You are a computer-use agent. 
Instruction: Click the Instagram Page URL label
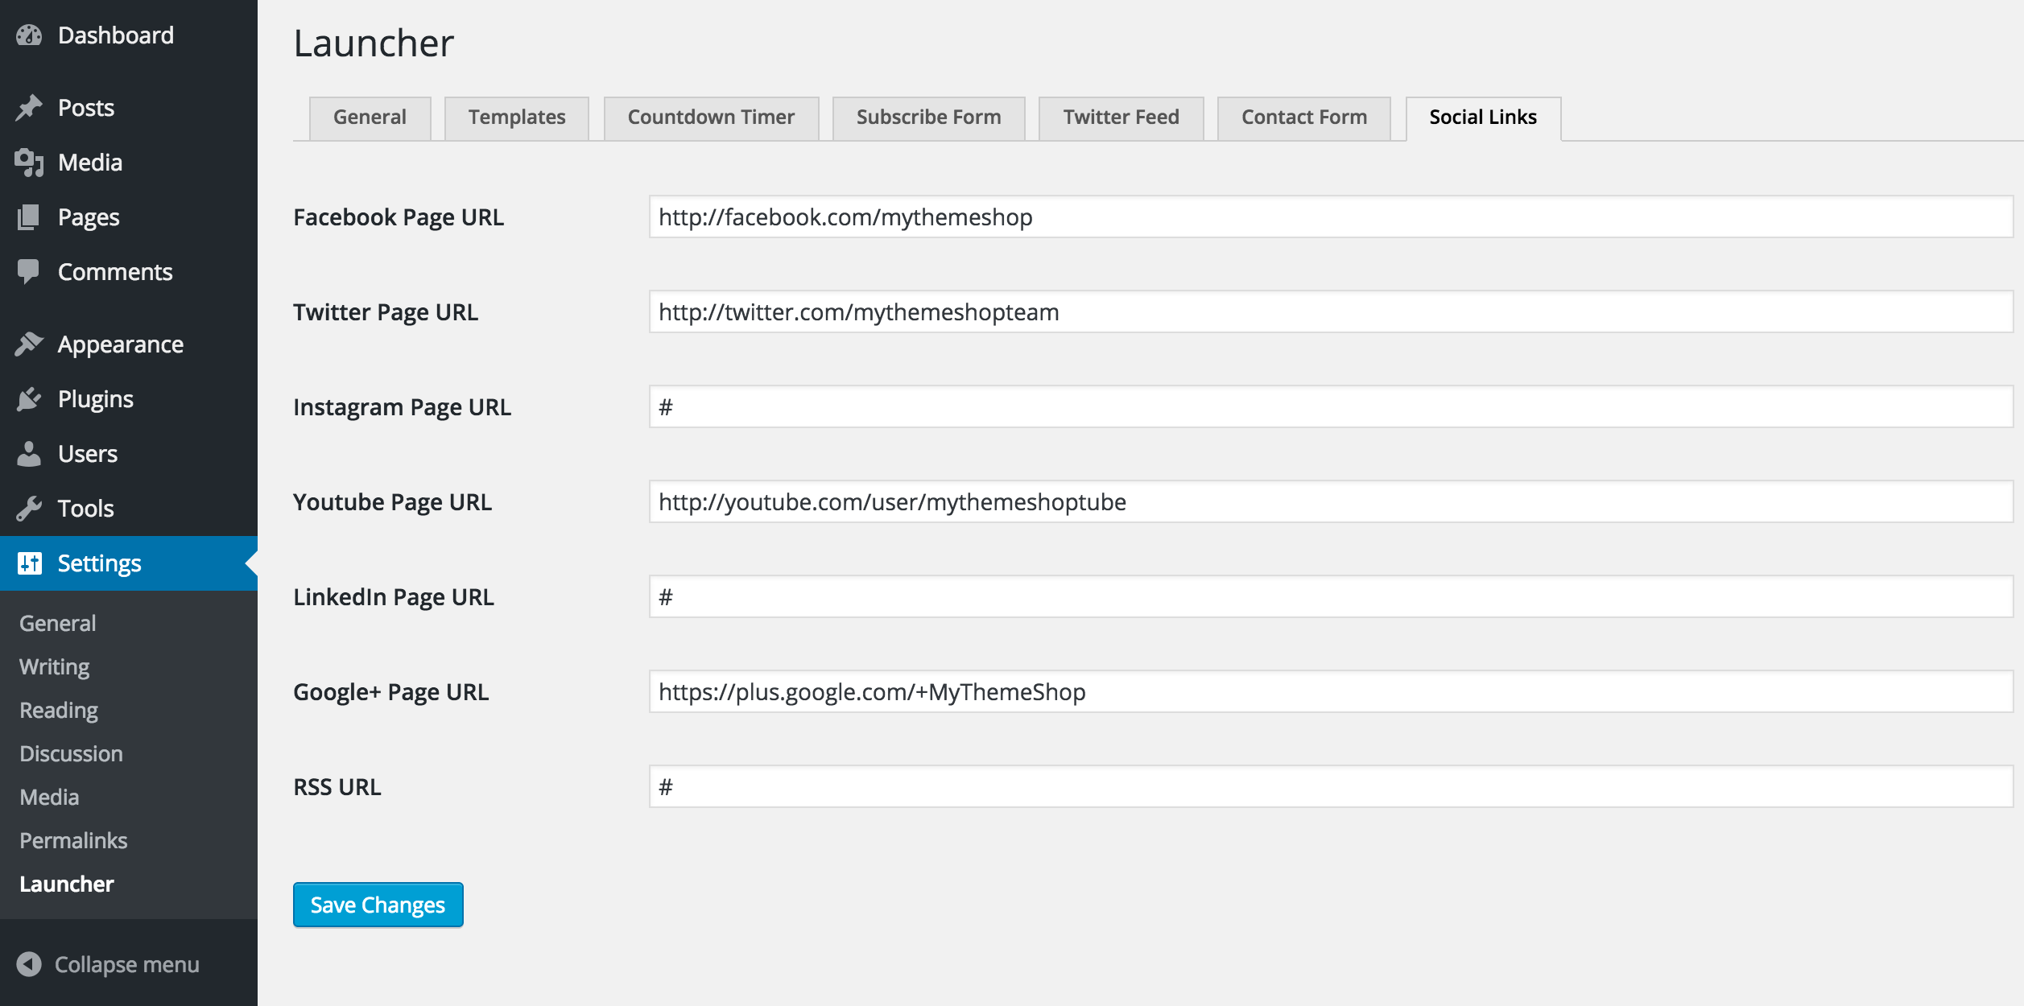click(x=402, y=407)
